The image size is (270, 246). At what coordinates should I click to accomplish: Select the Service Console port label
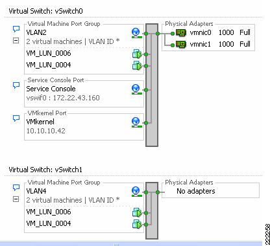(51, 89)
